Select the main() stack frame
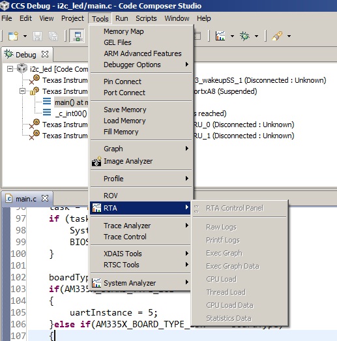337x341 pixels. click(x=71, y=102)
